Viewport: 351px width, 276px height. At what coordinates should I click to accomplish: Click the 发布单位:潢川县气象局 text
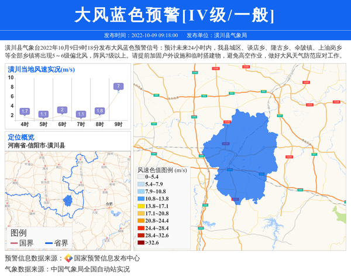point(216,35)
